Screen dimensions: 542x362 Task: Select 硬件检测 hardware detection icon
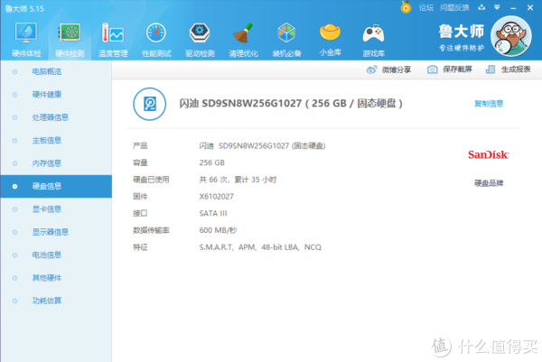pyautogui.click(x=70, y=33)
